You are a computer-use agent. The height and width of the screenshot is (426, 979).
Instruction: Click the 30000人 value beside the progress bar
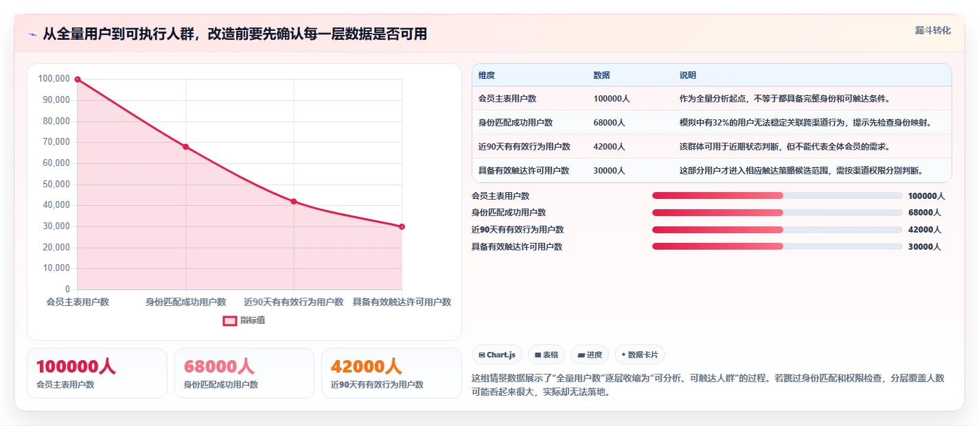pyautogui.click(x=925, y=246)
